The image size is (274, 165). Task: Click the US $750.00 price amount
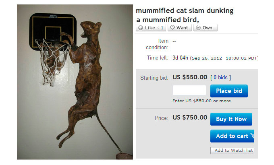pyautogui.click(x=190, y=118)
